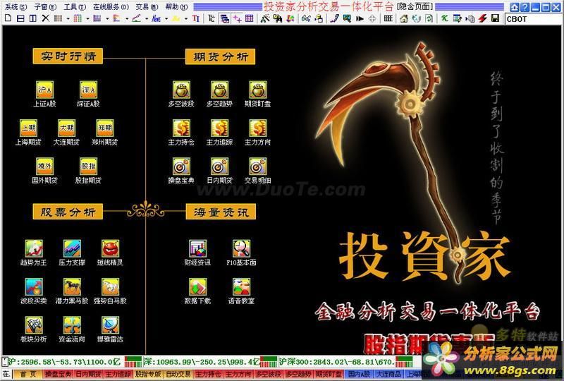Open the 上证A股 quote icon

pyautogui.click(x=44, y=90)
